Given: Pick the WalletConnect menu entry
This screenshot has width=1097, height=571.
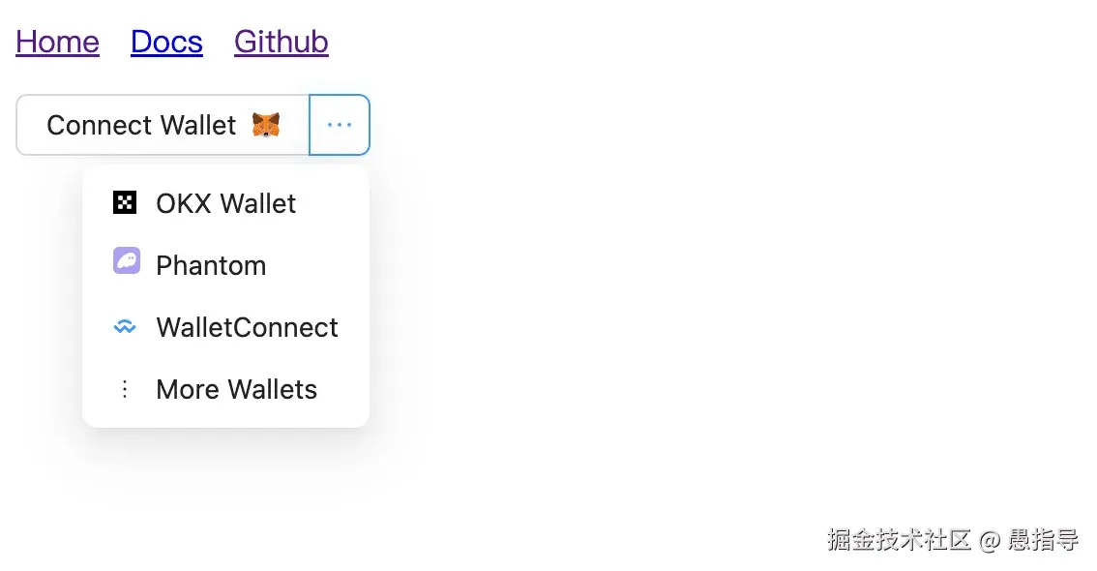Looking at the screenshot, I should point(247,327).
